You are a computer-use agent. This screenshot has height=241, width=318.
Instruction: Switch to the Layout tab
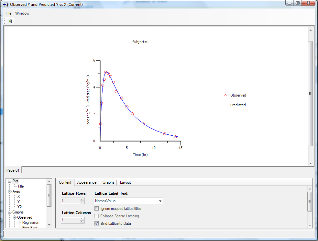125,182
